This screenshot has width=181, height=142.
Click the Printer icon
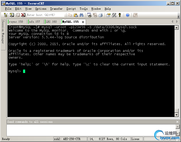click(101, 15)
